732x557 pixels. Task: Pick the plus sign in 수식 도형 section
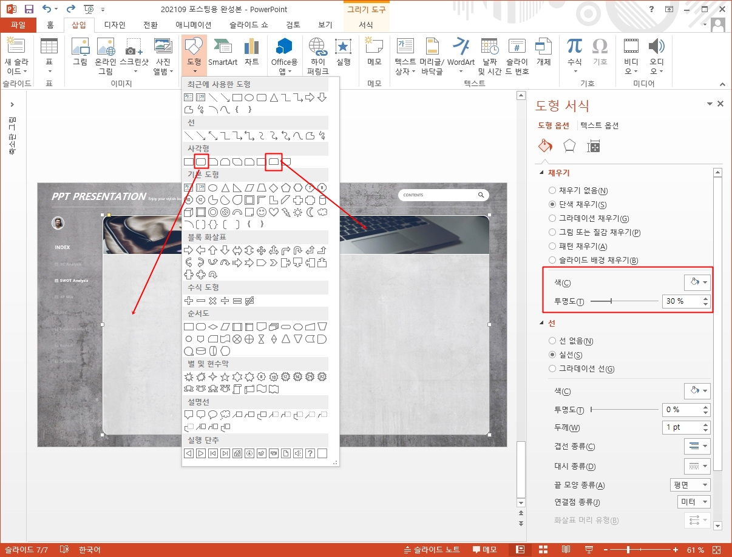(188, 301)
